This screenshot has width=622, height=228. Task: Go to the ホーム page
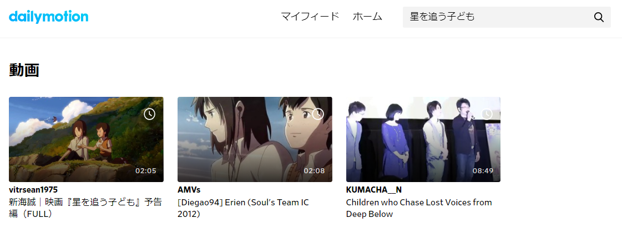click(367, 17)
